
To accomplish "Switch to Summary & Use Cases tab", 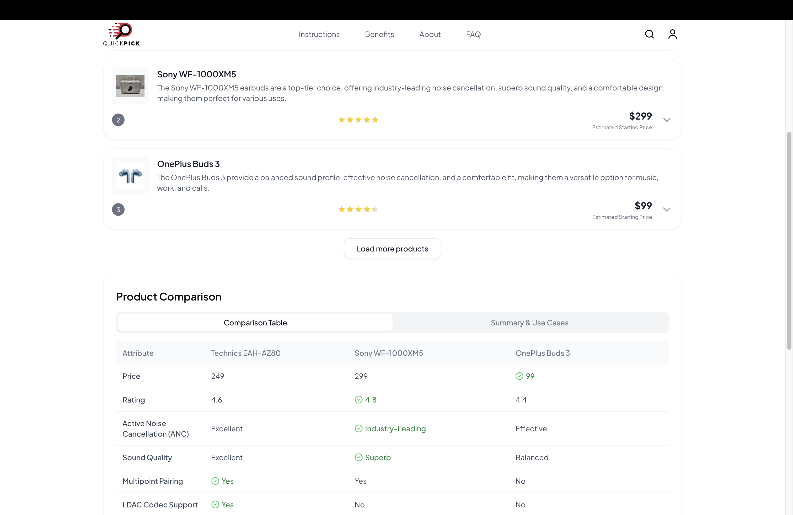I will 529,323.
